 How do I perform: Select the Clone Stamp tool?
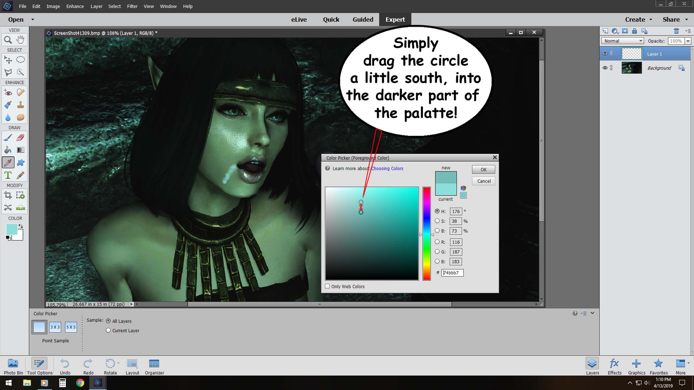click(21, 105)
